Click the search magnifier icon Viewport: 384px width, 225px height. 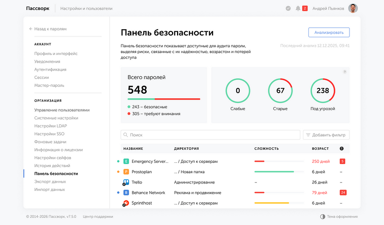(126, 135)
